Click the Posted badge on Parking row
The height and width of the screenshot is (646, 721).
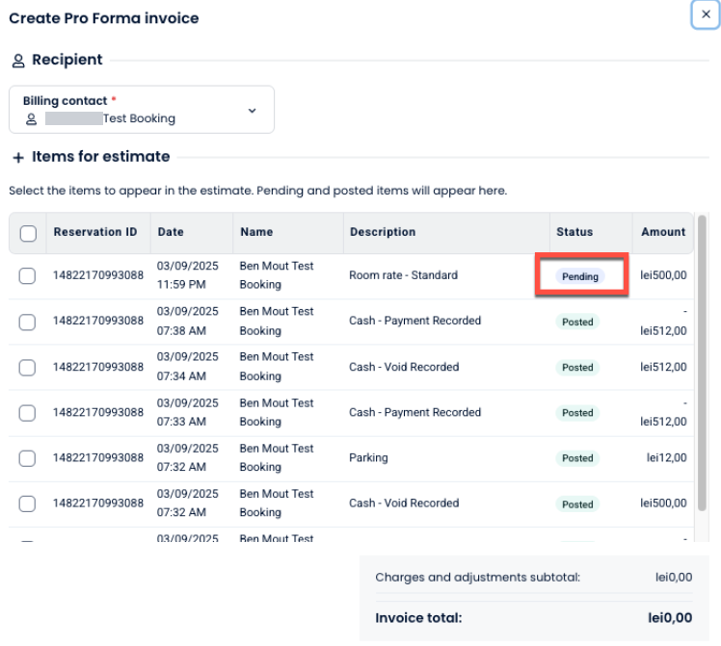click(577, 458)
